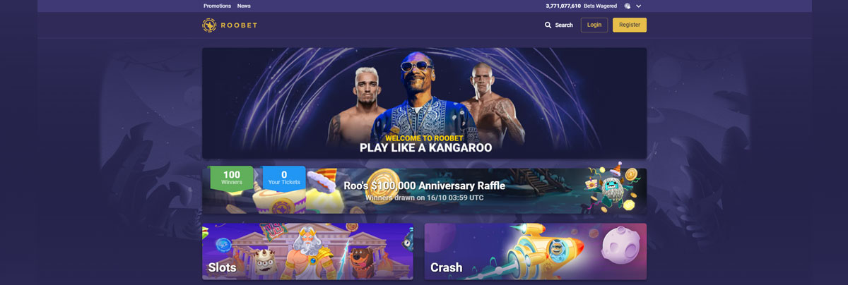Image resolution: width=848 pixels, height=285 pixels.
Task: Click the globe language icon
Action: coord(628,6)
